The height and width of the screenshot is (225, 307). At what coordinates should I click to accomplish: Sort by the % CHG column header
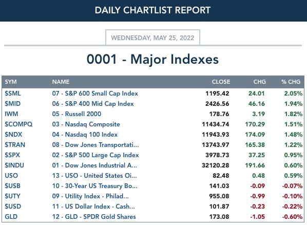[291, 82]
